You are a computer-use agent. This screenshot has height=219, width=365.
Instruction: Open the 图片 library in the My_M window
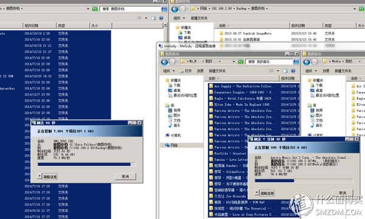[174, 116]
